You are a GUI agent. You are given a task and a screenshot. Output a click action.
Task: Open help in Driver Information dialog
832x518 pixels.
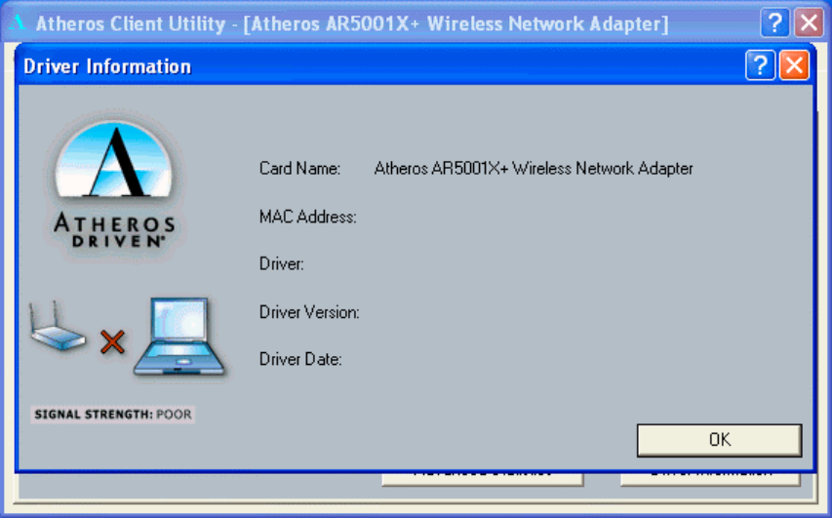click(761, 65)
